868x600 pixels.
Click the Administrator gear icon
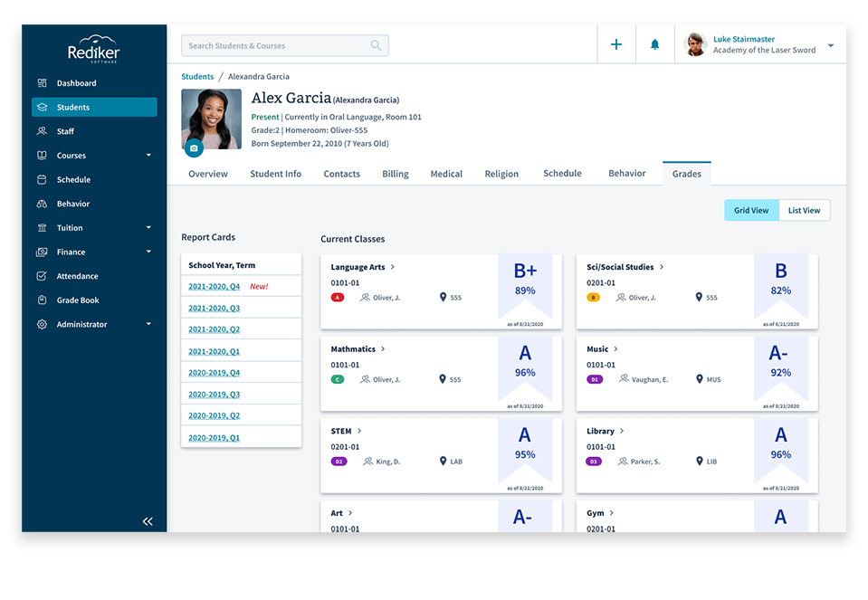[42, 324]
